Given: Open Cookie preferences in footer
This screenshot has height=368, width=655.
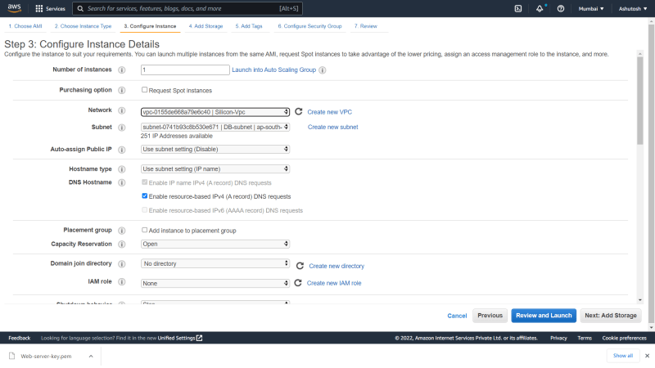Looking at the screenshot, I should coord(624,338).
